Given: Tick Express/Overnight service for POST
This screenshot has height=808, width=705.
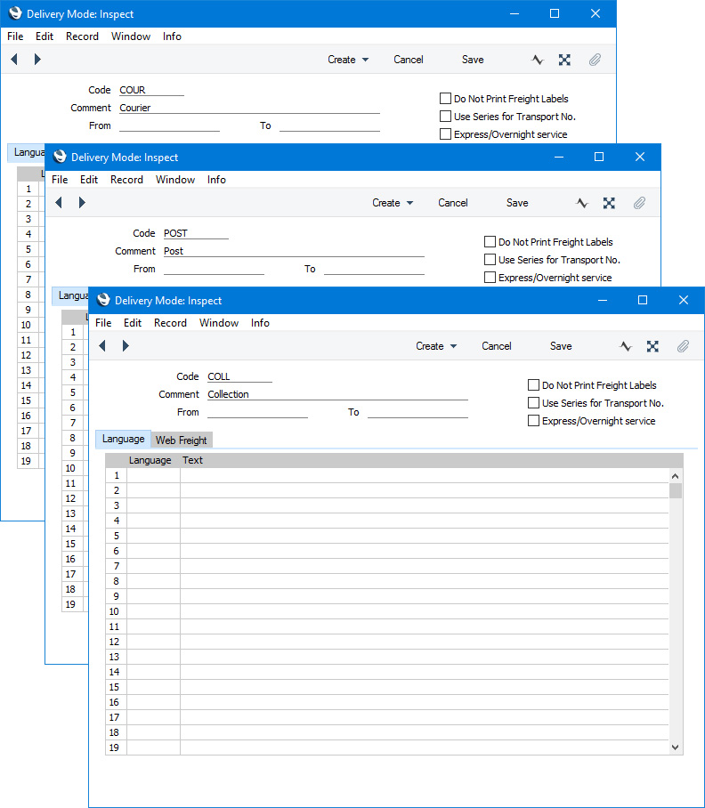Looking at the screenshot, I should pyautogui.click(x=490, y=278).
